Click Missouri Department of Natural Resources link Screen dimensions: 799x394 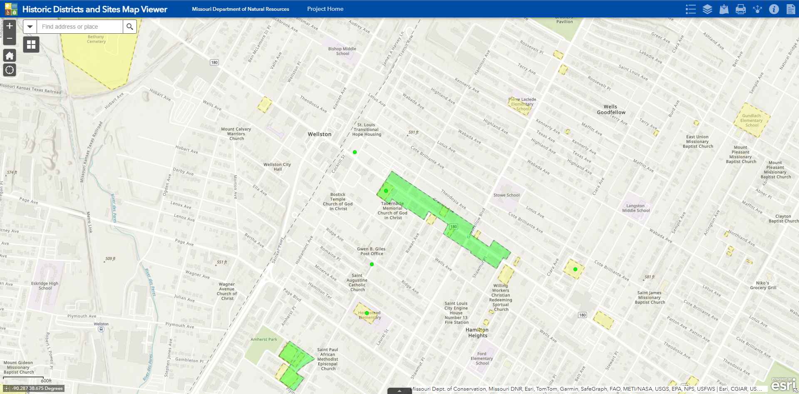pos(241,9)
